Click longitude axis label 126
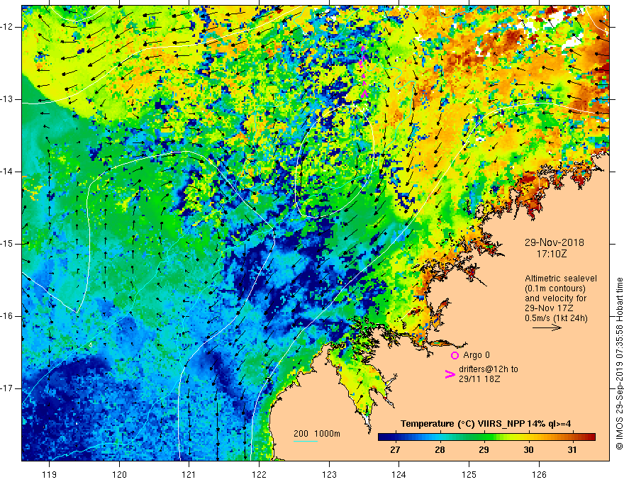Viewport: 624px width, 482px height. pyautogui.click(x=539, y=474)
